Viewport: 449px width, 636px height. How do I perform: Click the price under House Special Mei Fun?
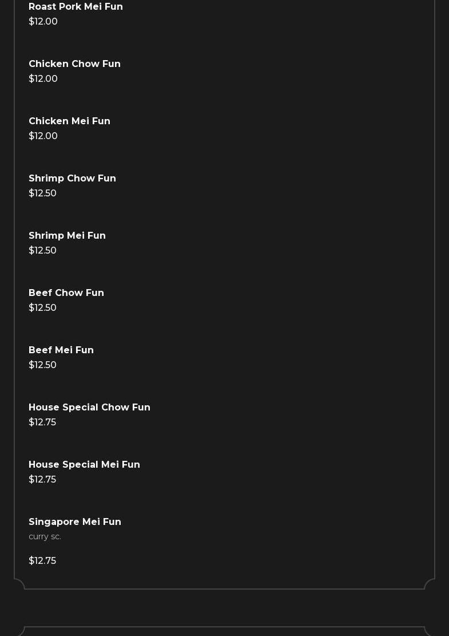pos(42,480)
